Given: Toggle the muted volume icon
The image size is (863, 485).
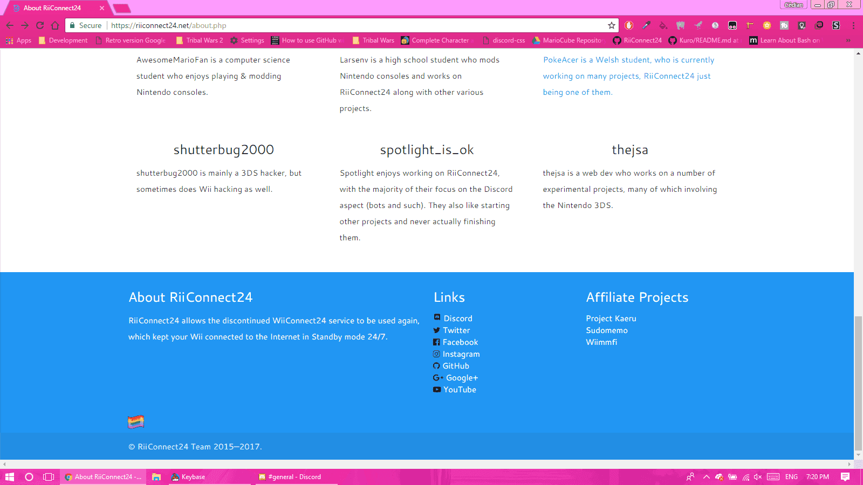Looking at the screenshot, I should (x=758, y=477).
